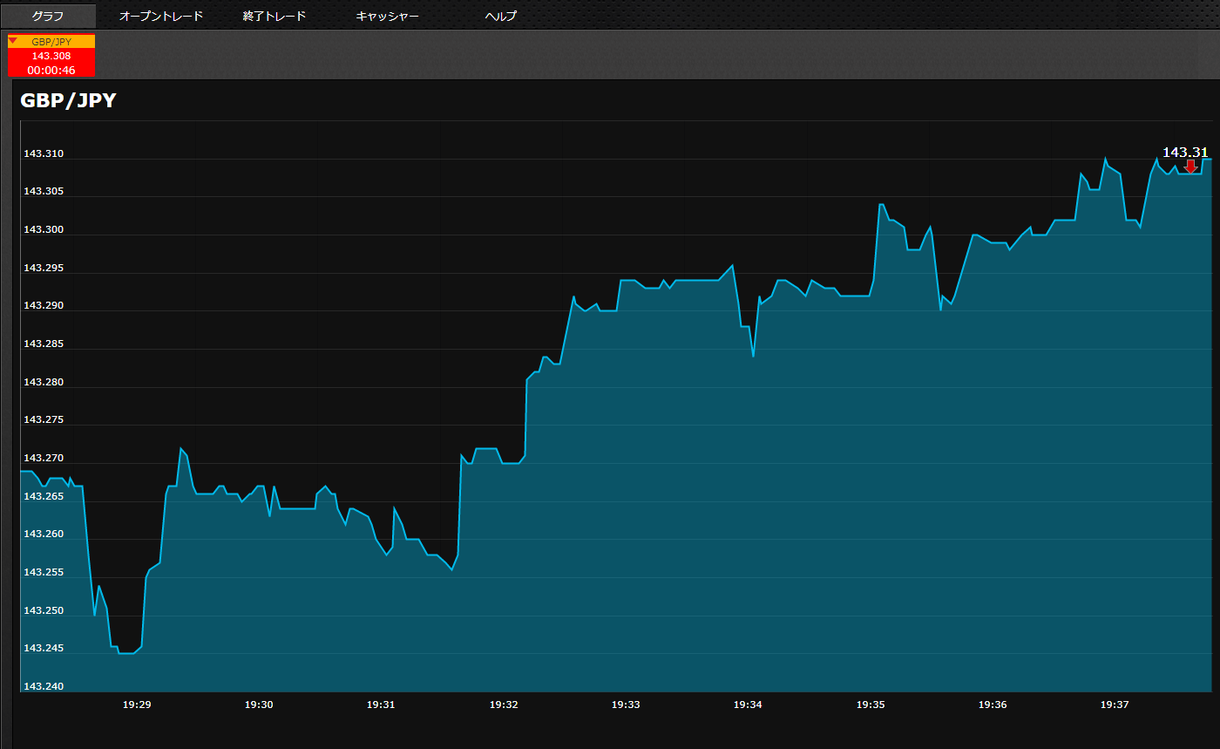Click the 19:35 time axis label
This screenshot has width=1220, height=749.
(x=871, y=705)
